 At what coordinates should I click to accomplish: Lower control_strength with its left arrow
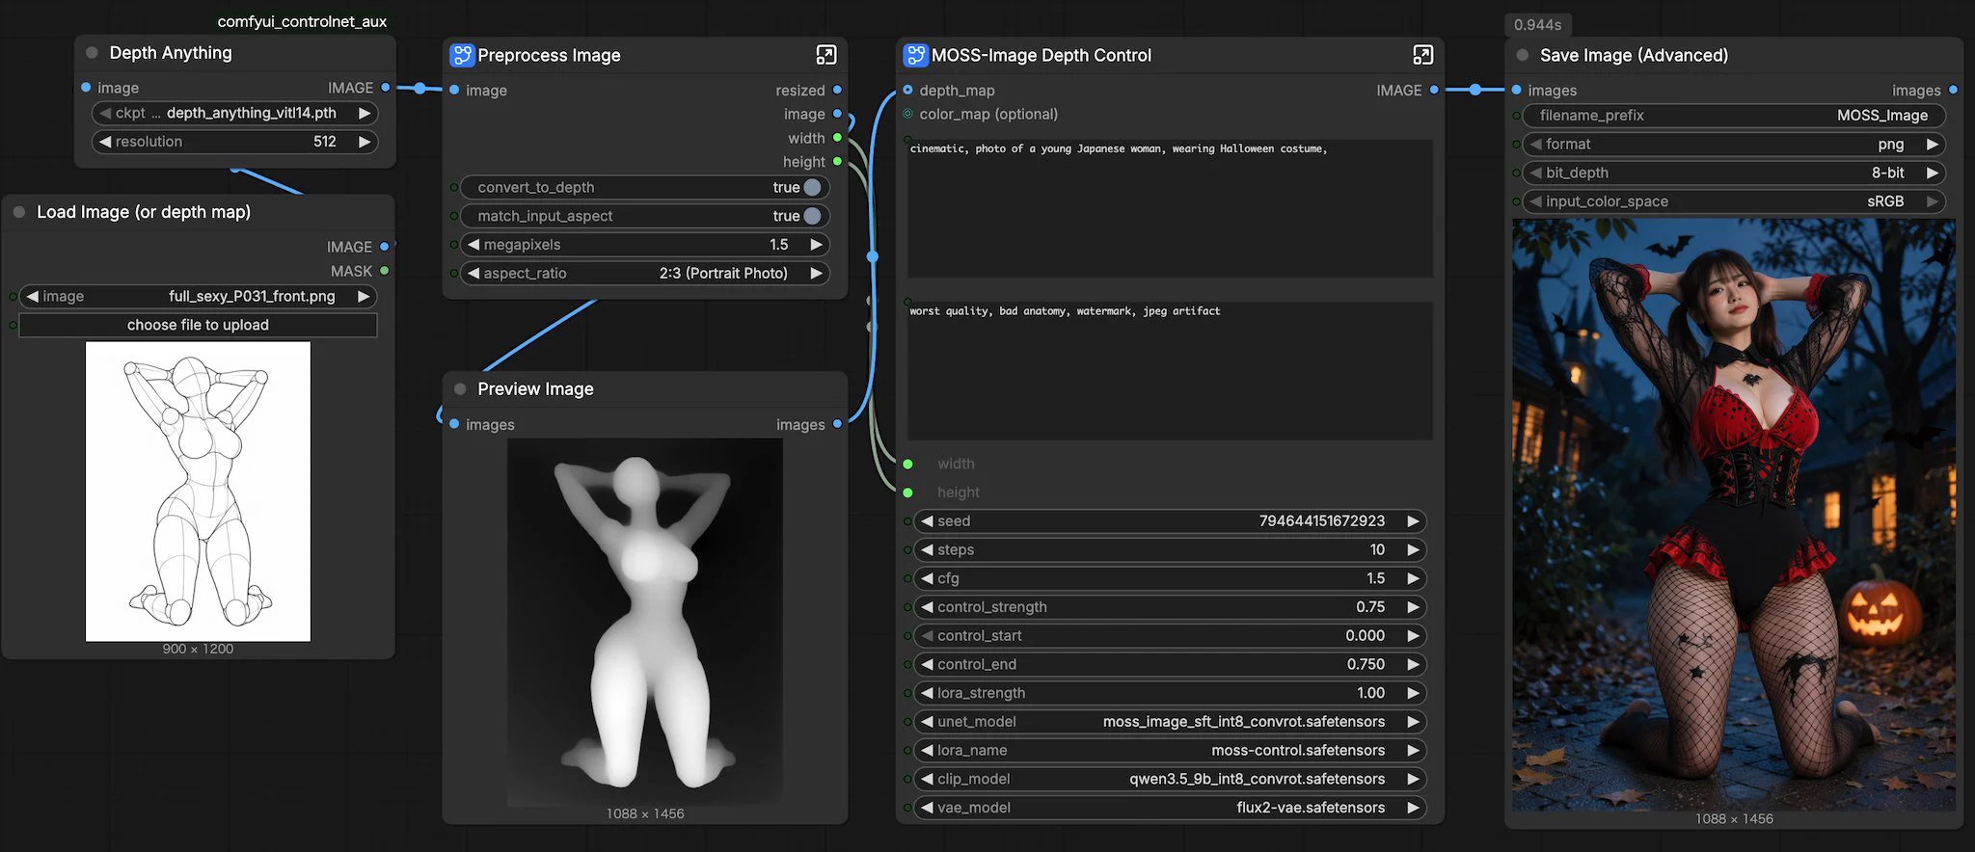pyautogui.click(x=927, y=607)
